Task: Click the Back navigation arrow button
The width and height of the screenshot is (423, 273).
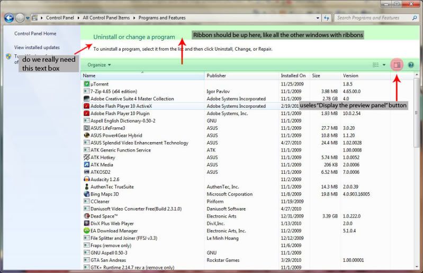Action: [x=9, y=18]
